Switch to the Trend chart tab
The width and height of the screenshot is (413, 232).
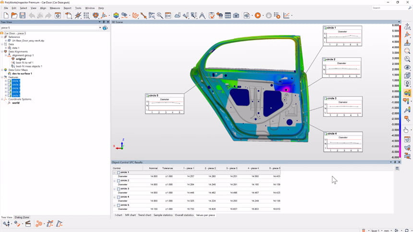[145, 215]
